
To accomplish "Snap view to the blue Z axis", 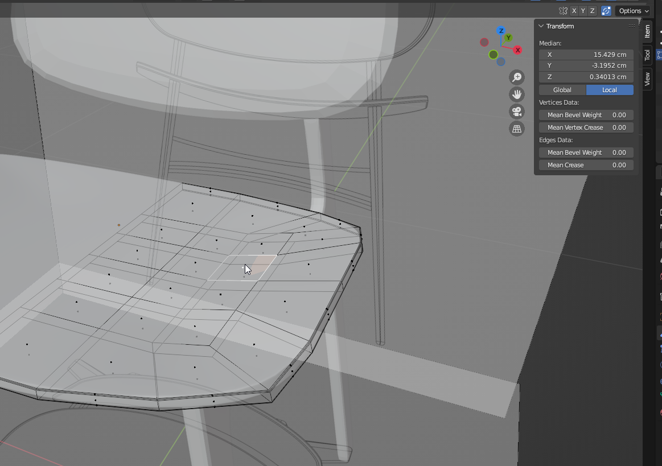I will (501, 30).
